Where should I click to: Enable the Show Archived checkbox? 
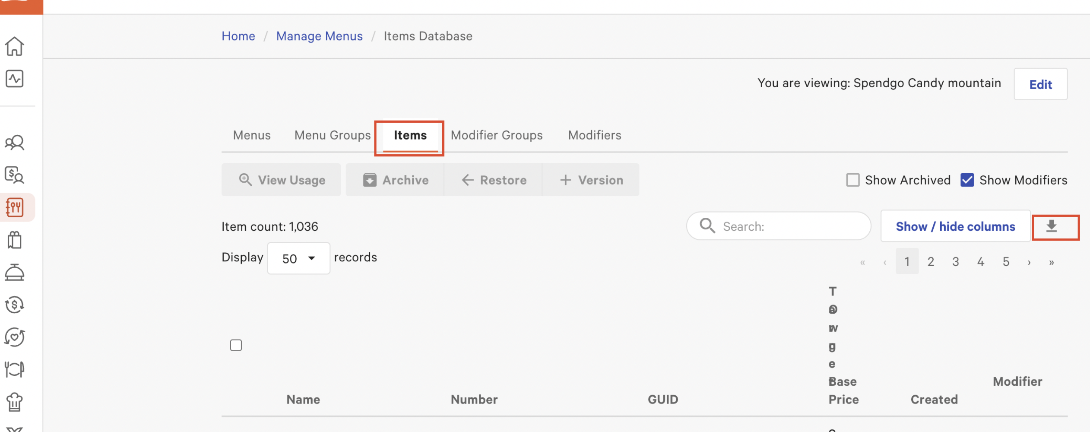coord(852,180)
